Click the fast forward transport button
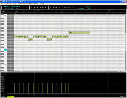Screen dimensions: 127x98 56,7
